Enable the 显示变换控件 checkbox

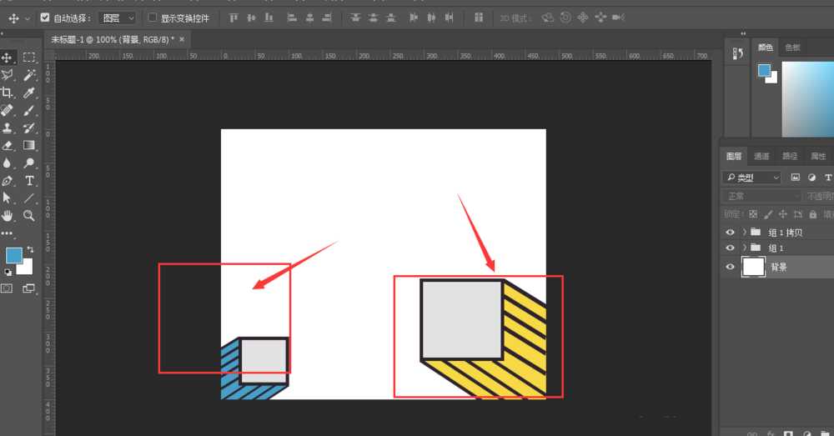(x=152, y=18)
